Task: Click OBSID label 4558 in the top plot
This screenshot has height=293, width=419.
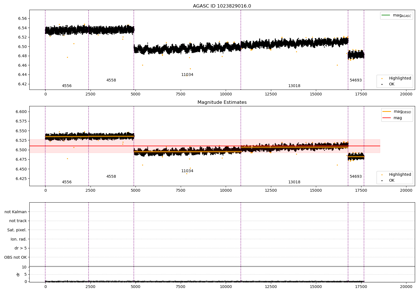Action: coord(111,80)
